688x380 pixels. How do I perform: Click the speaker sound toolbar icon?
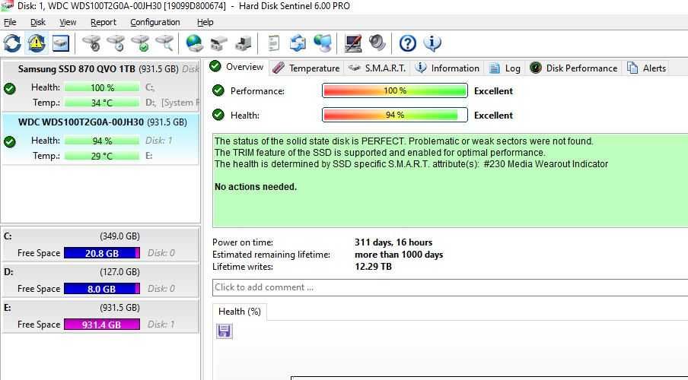coord(377,43)
